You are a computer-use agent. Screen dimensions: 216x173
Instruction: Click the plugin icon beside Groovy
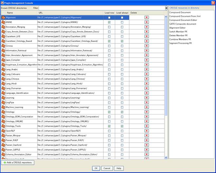point(4,46)
